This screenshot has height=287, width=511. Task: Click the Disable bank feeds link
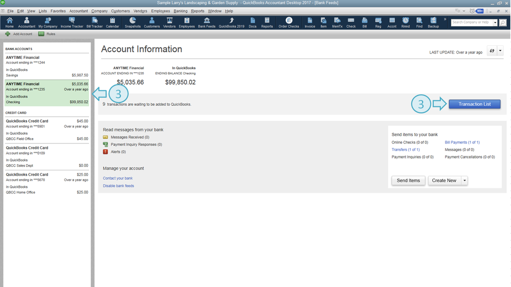point(118,186)
